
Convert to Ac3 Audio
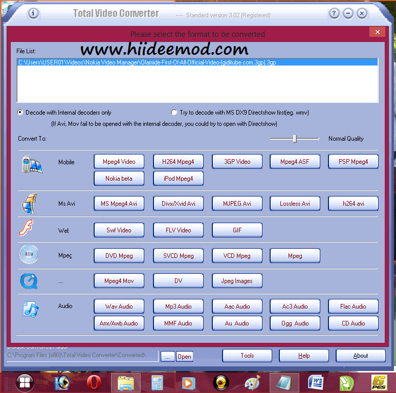(x=295, y=307)
